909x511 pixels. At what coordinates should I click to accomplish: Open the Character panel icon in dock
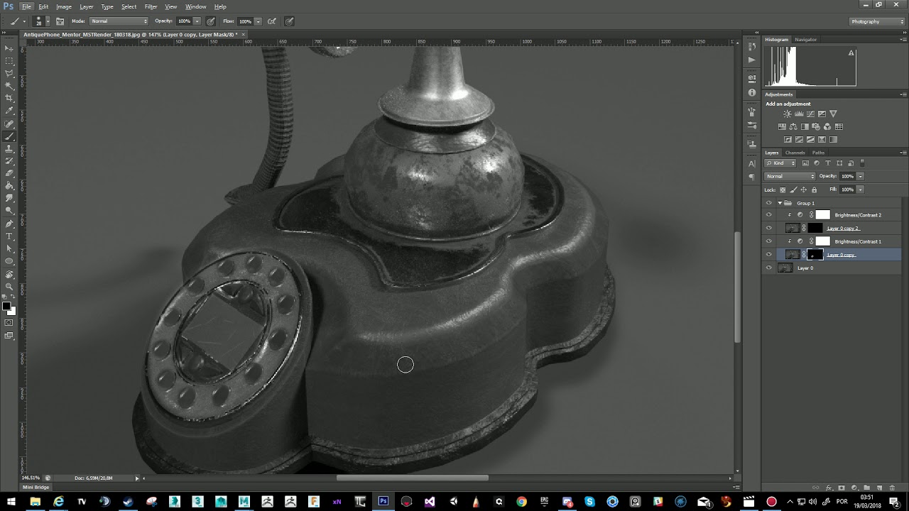[752, 164]
